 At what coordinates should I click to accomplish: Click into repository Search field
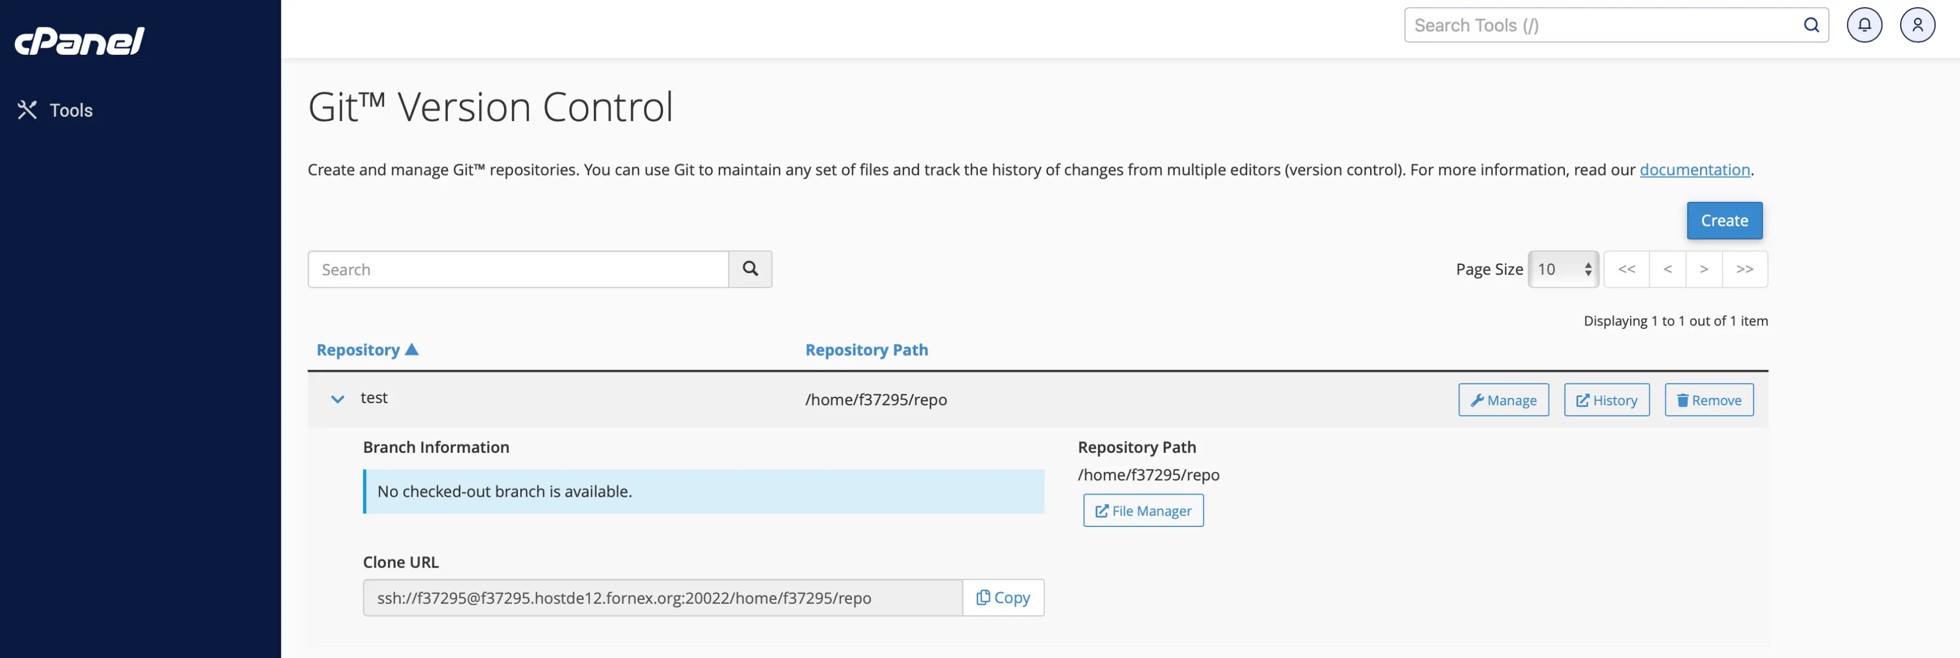[518, 269]
